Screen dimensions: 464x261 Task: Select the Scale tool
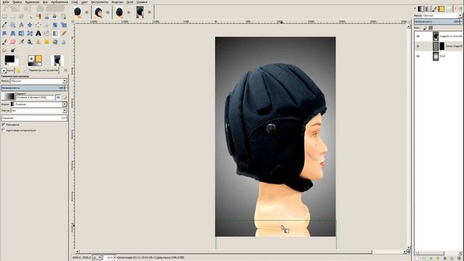point(64,25)
